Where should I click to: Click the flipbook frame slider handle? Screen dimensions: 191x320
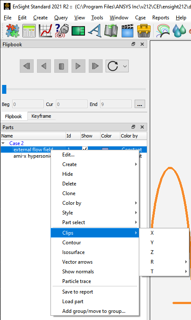click(4, 89)
